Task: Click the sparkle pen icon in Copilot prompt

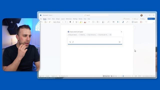Action: (70, 42)
